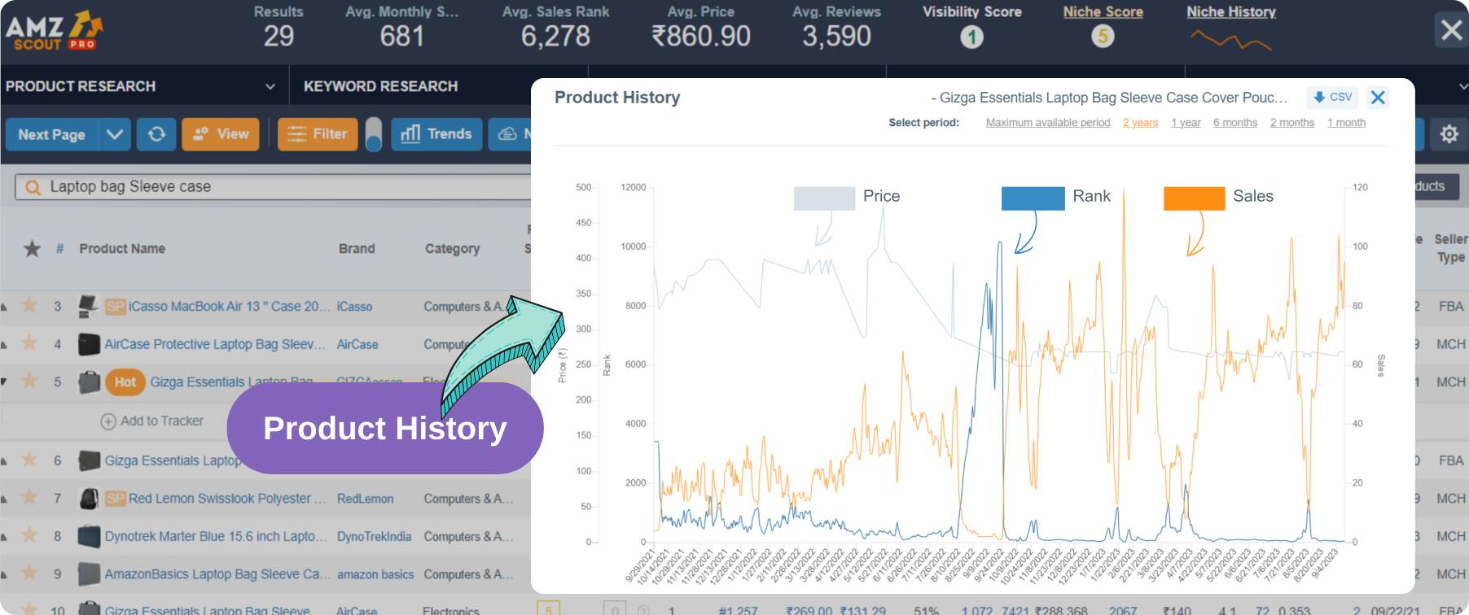Toggle the Price legend swatch
1469x615 pixels.
click(x=824, y=198)
